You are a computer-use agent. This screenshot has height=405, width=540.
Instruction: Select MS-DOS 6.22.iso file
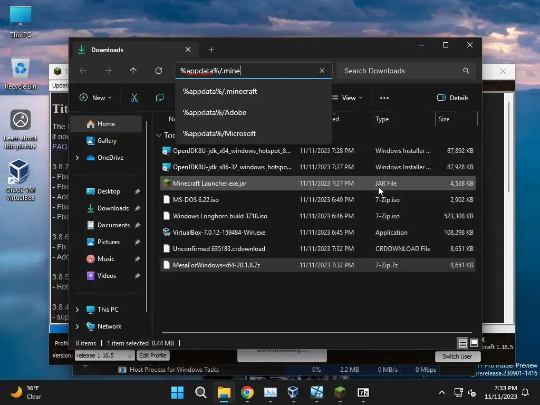coord(318,200)
